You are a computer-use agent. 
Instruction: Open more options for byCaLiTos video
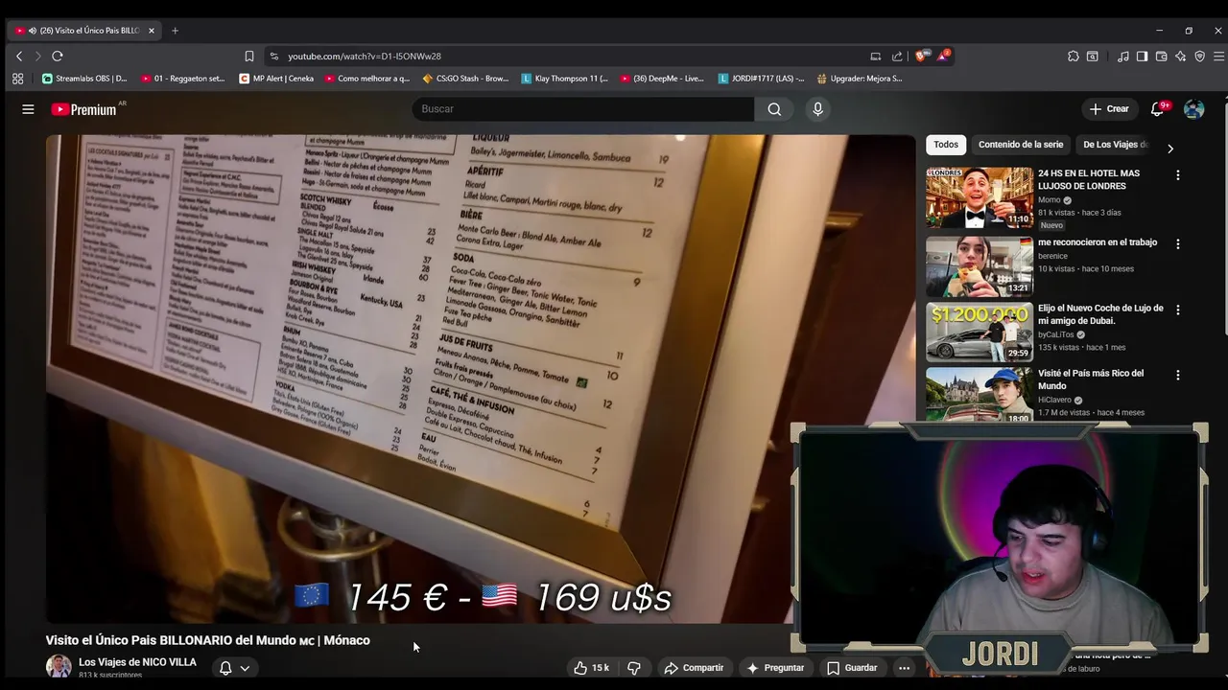(1177, 310)
